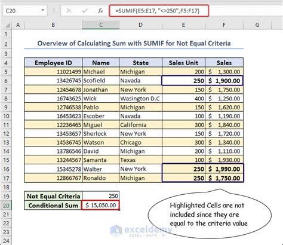Click the $ 1,990.00 sales cell
The image size is (283, 245).
(224, 169)
